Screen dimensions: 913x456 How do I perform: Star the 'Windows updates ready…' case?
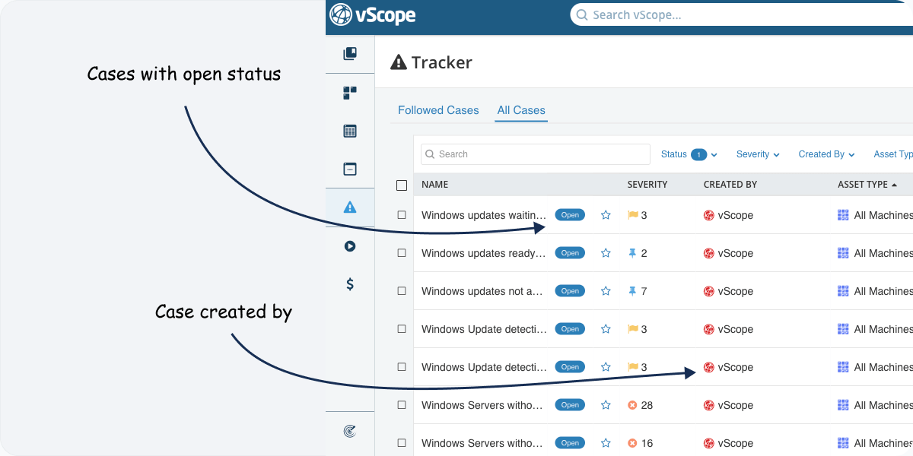[606, 253]
